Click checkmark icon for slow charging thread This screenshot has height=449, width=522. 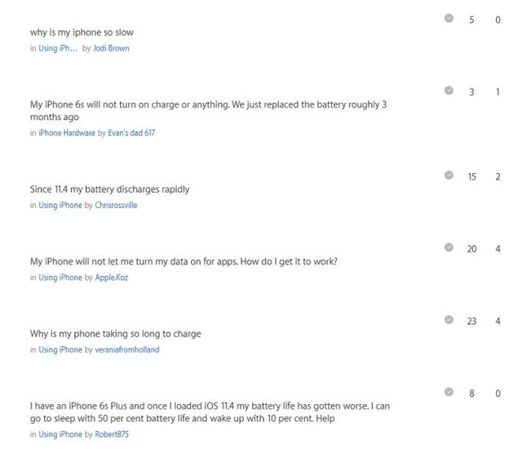[449, 320]
